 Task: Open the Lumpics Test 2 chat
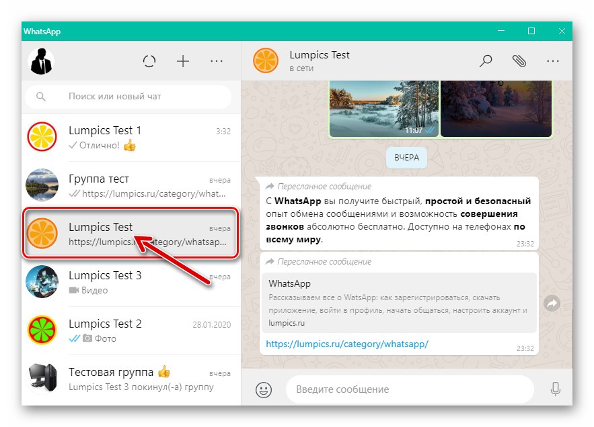click(131, 330)
